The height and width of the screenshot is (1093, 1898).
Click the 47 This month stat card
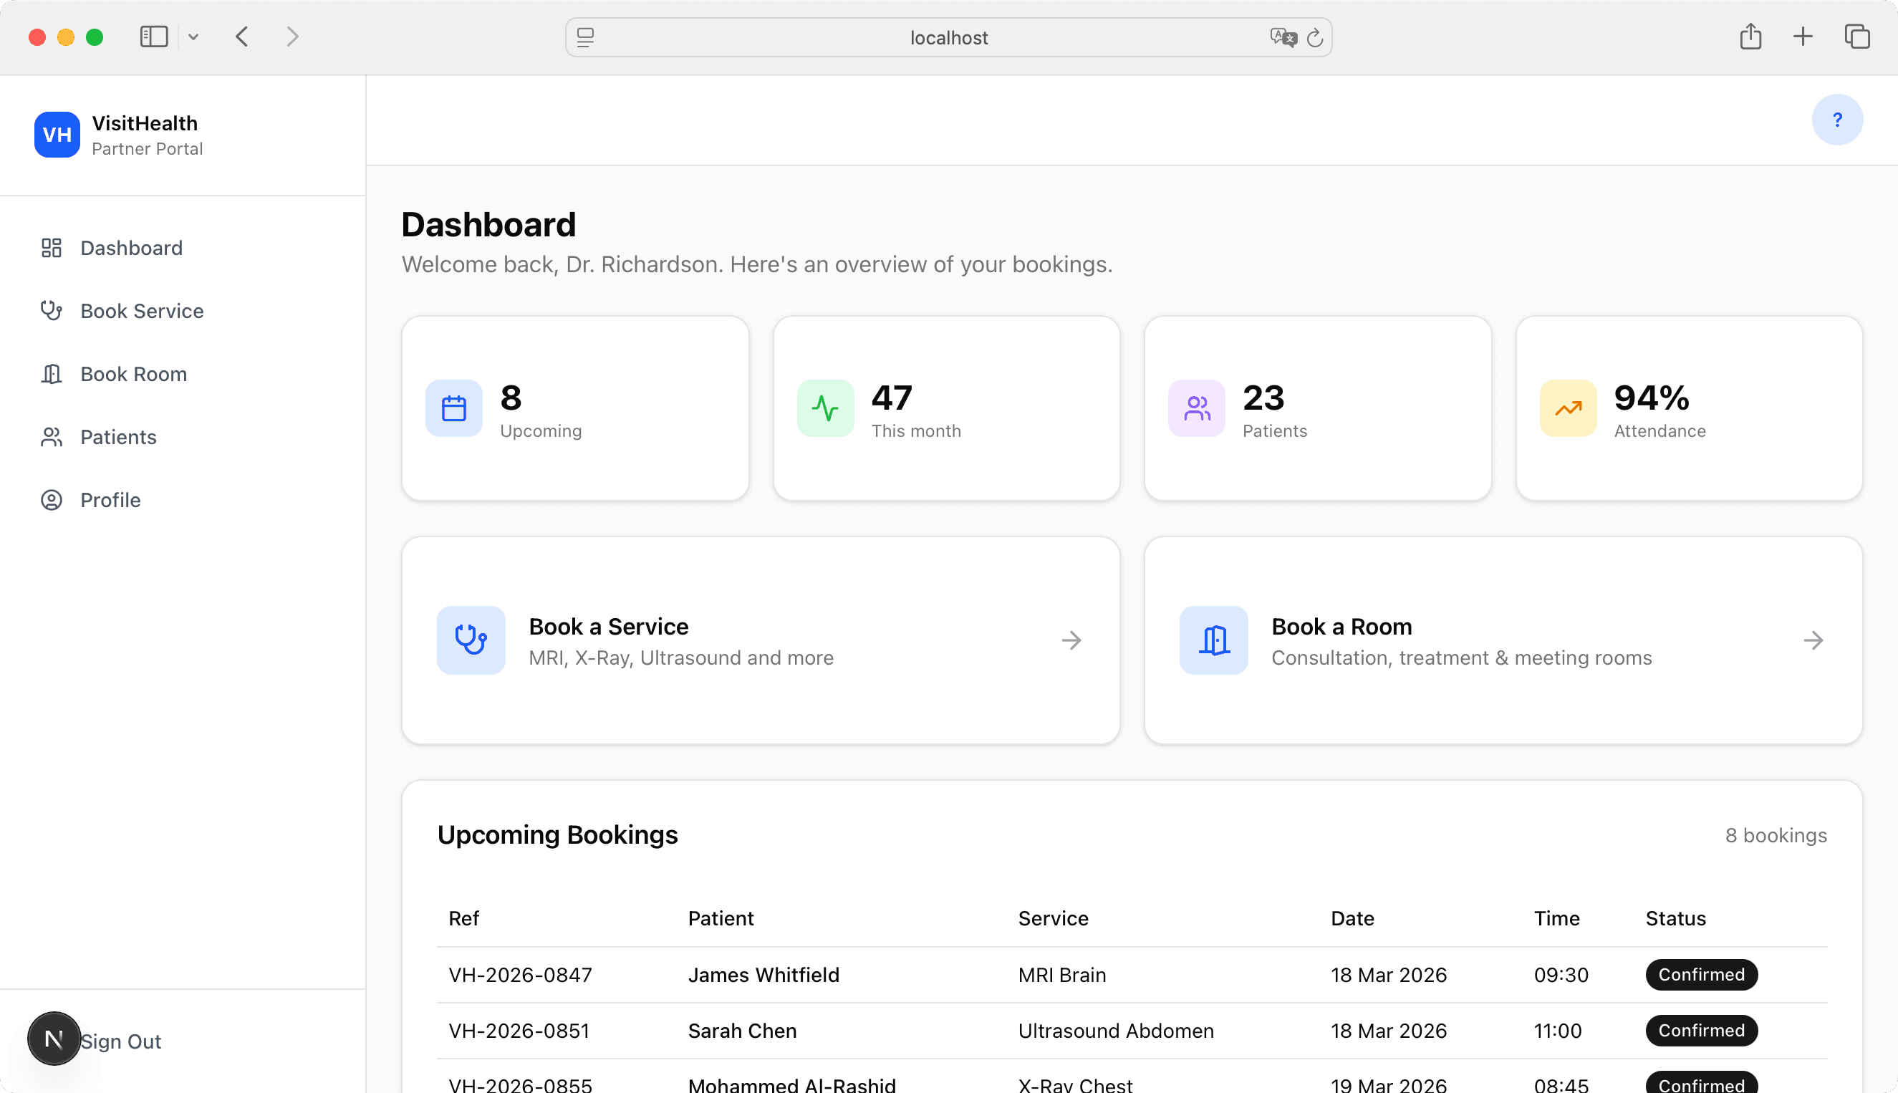[947, 408]
